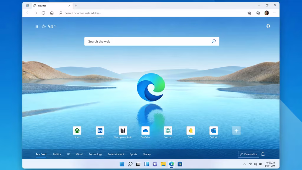Switch to the World feed tab

(x=79, y=154)
